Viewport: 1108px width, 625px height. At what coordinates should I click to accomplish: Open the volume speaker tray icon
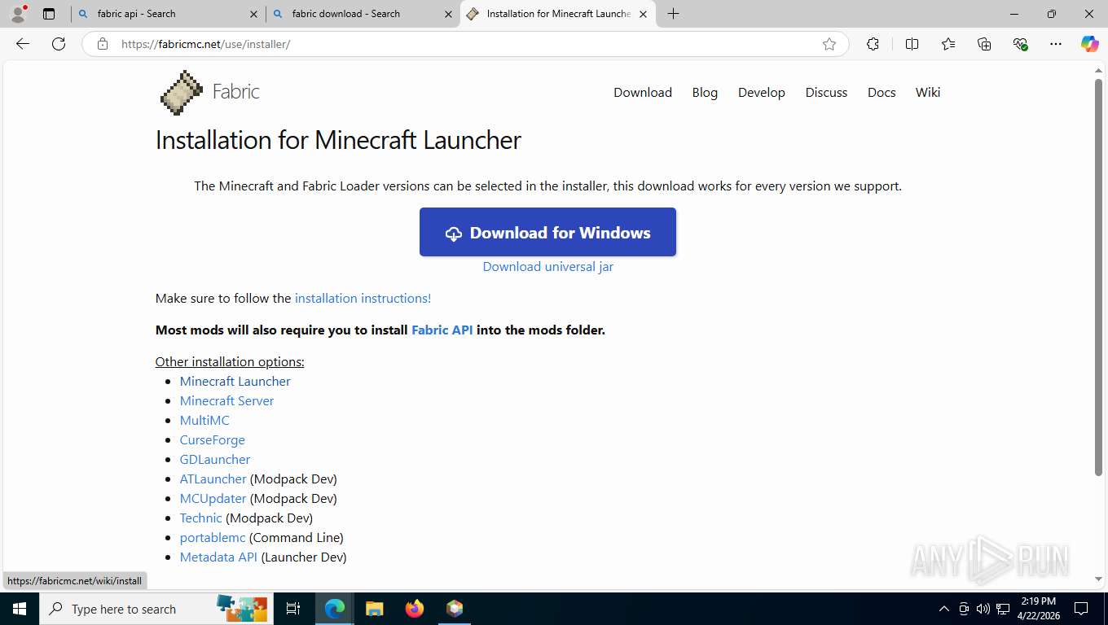[983, 609]
